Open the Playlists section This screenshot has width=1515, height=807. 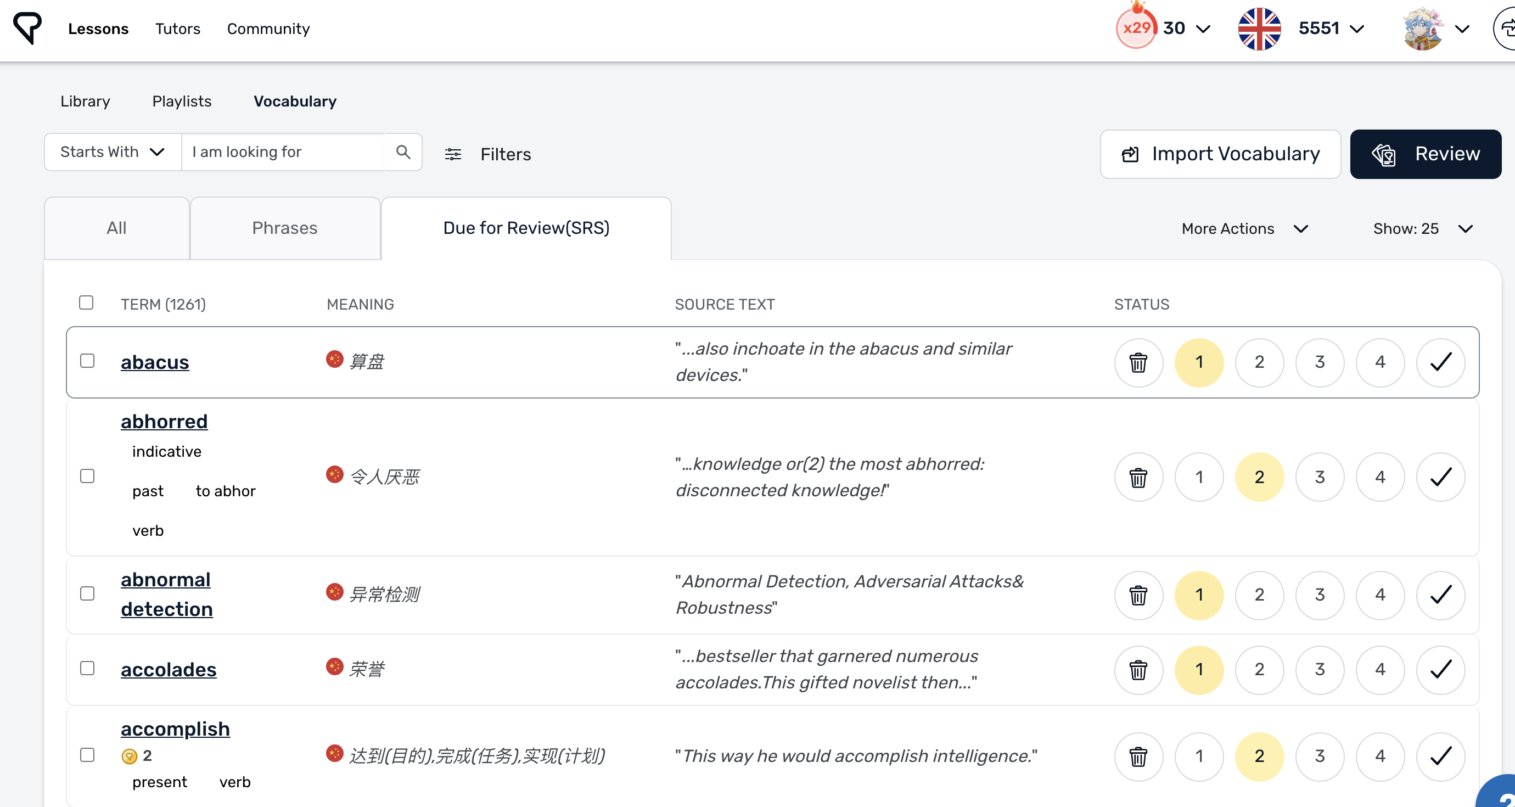point(182,101)
